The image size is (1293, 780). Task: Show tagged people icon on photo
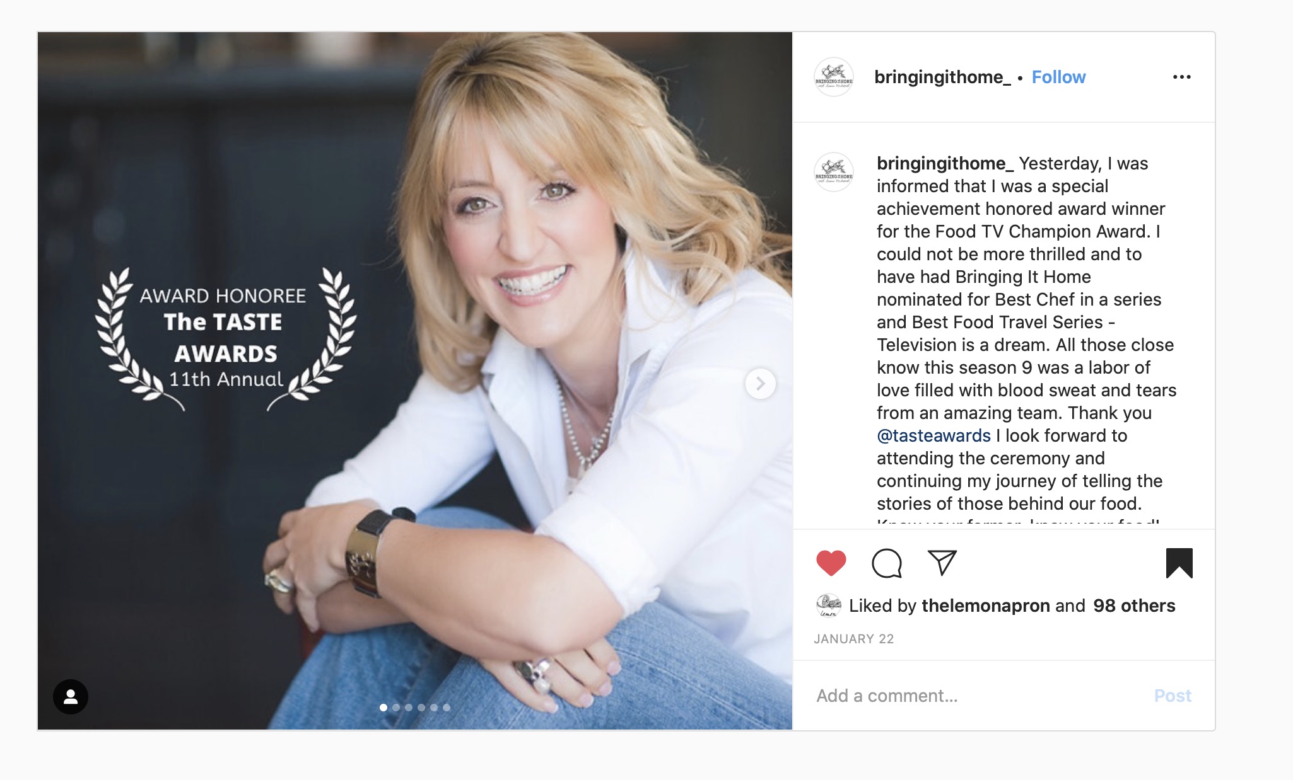tap(71, 696)
